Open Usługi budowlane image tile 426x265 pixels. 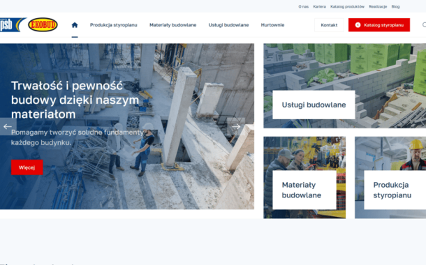pyautogui.click(x=345, y=86)
